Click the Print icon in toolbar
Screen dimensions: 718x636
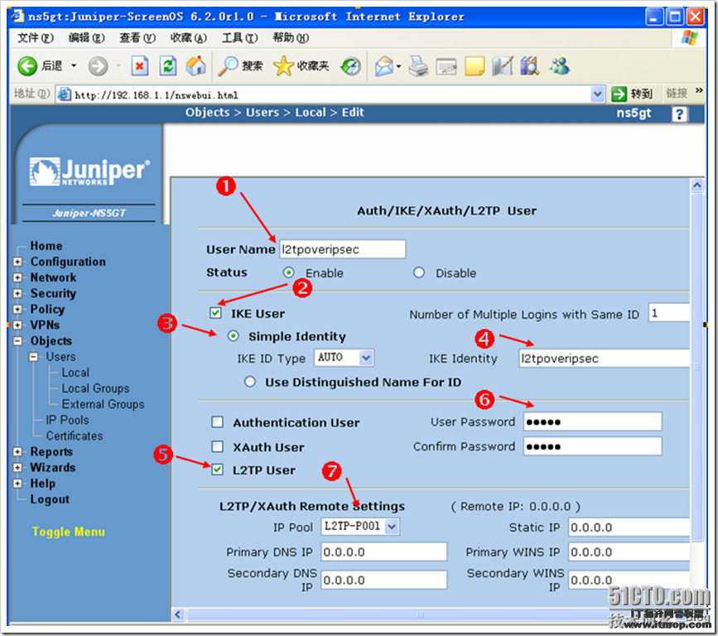click(418, 66)
